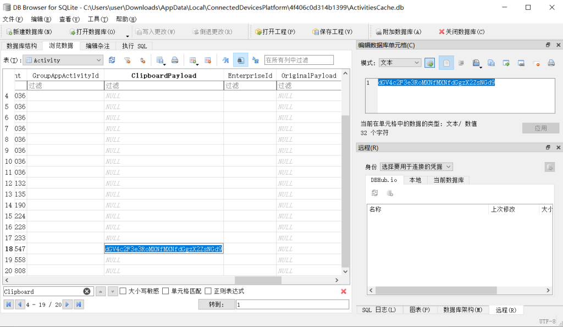Click the clear all filters icon

(x=128, y=60)
